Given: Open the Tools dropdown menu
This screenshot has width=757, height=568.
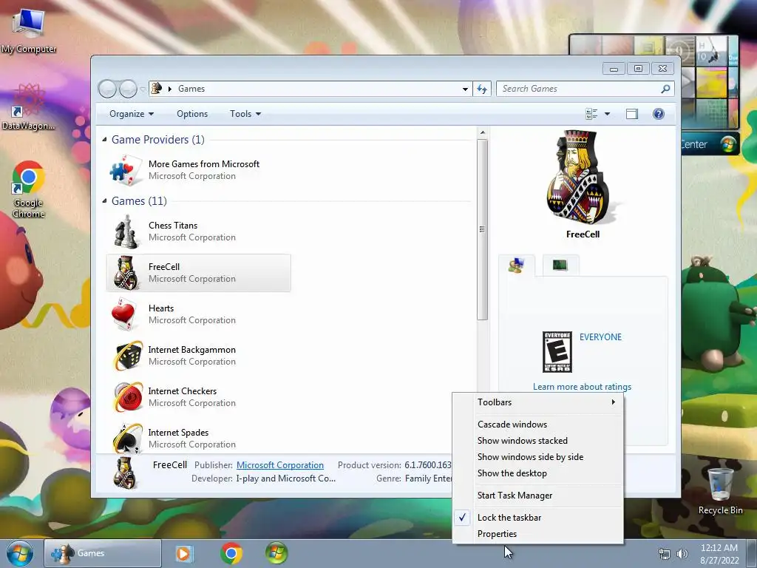Looking at the screenshot, I should (245, 114).
